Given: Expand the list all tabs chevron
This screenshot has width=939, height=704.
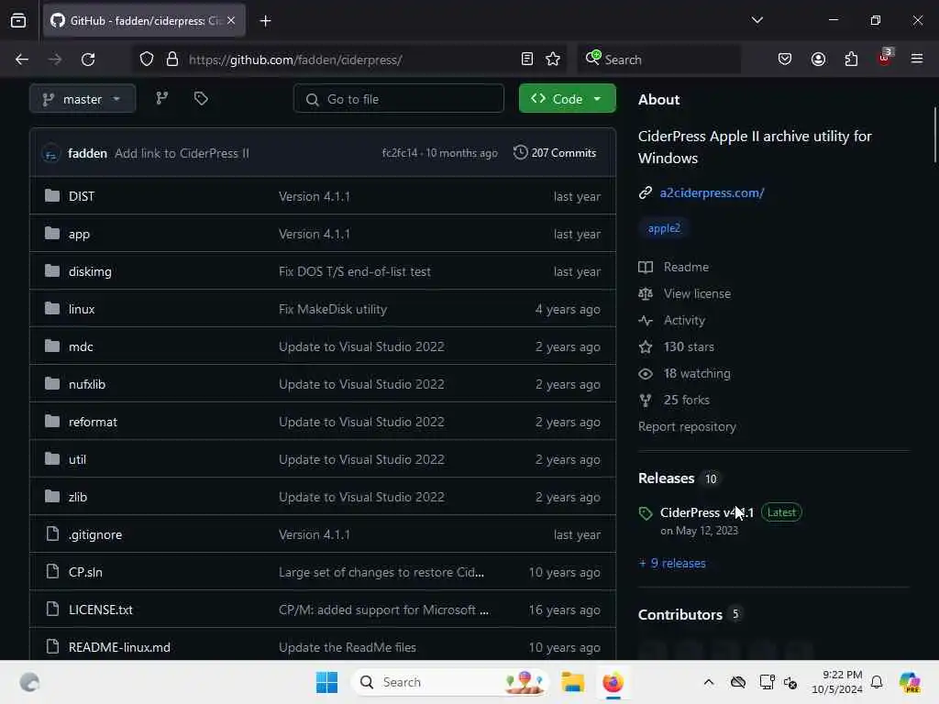Looking at the screenshot, I should (x=757, y=20).
